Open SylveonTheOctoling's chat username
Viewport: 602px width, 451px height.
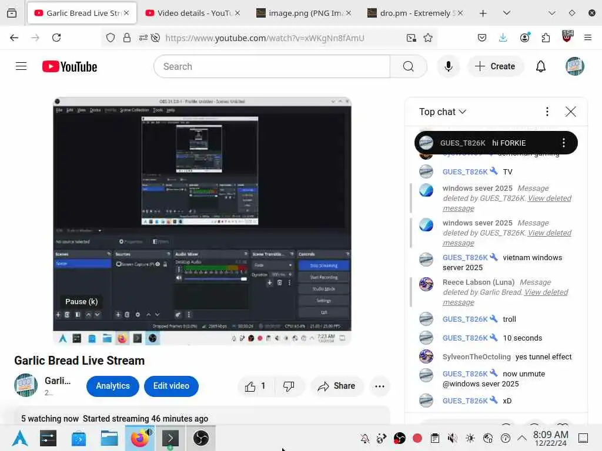pyautogui.click(x=476, y=356)
